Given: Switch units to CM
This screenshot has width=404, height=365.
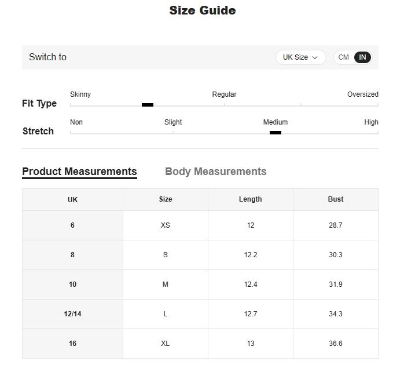Looking at the screenshot, I should (x=343, y=57).
